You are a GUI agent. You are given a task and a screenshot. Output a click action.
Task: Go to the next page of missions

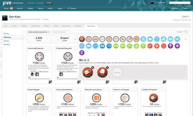186,32
